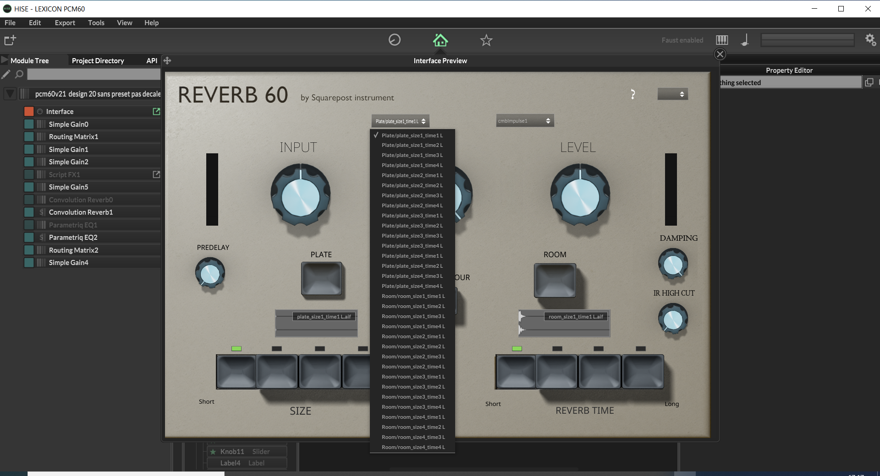This screenshot has width=880, height=476.
Task: Click plate_size1_time1 L.aif waveform display
Action: click(316, 324)
